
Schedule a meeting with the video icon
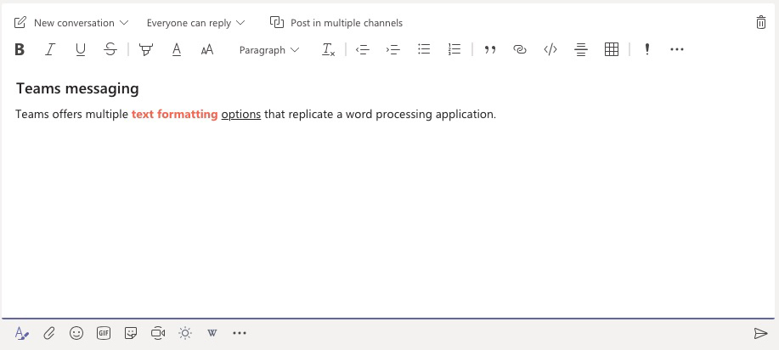pyautogui.click(x=158, y=333)
